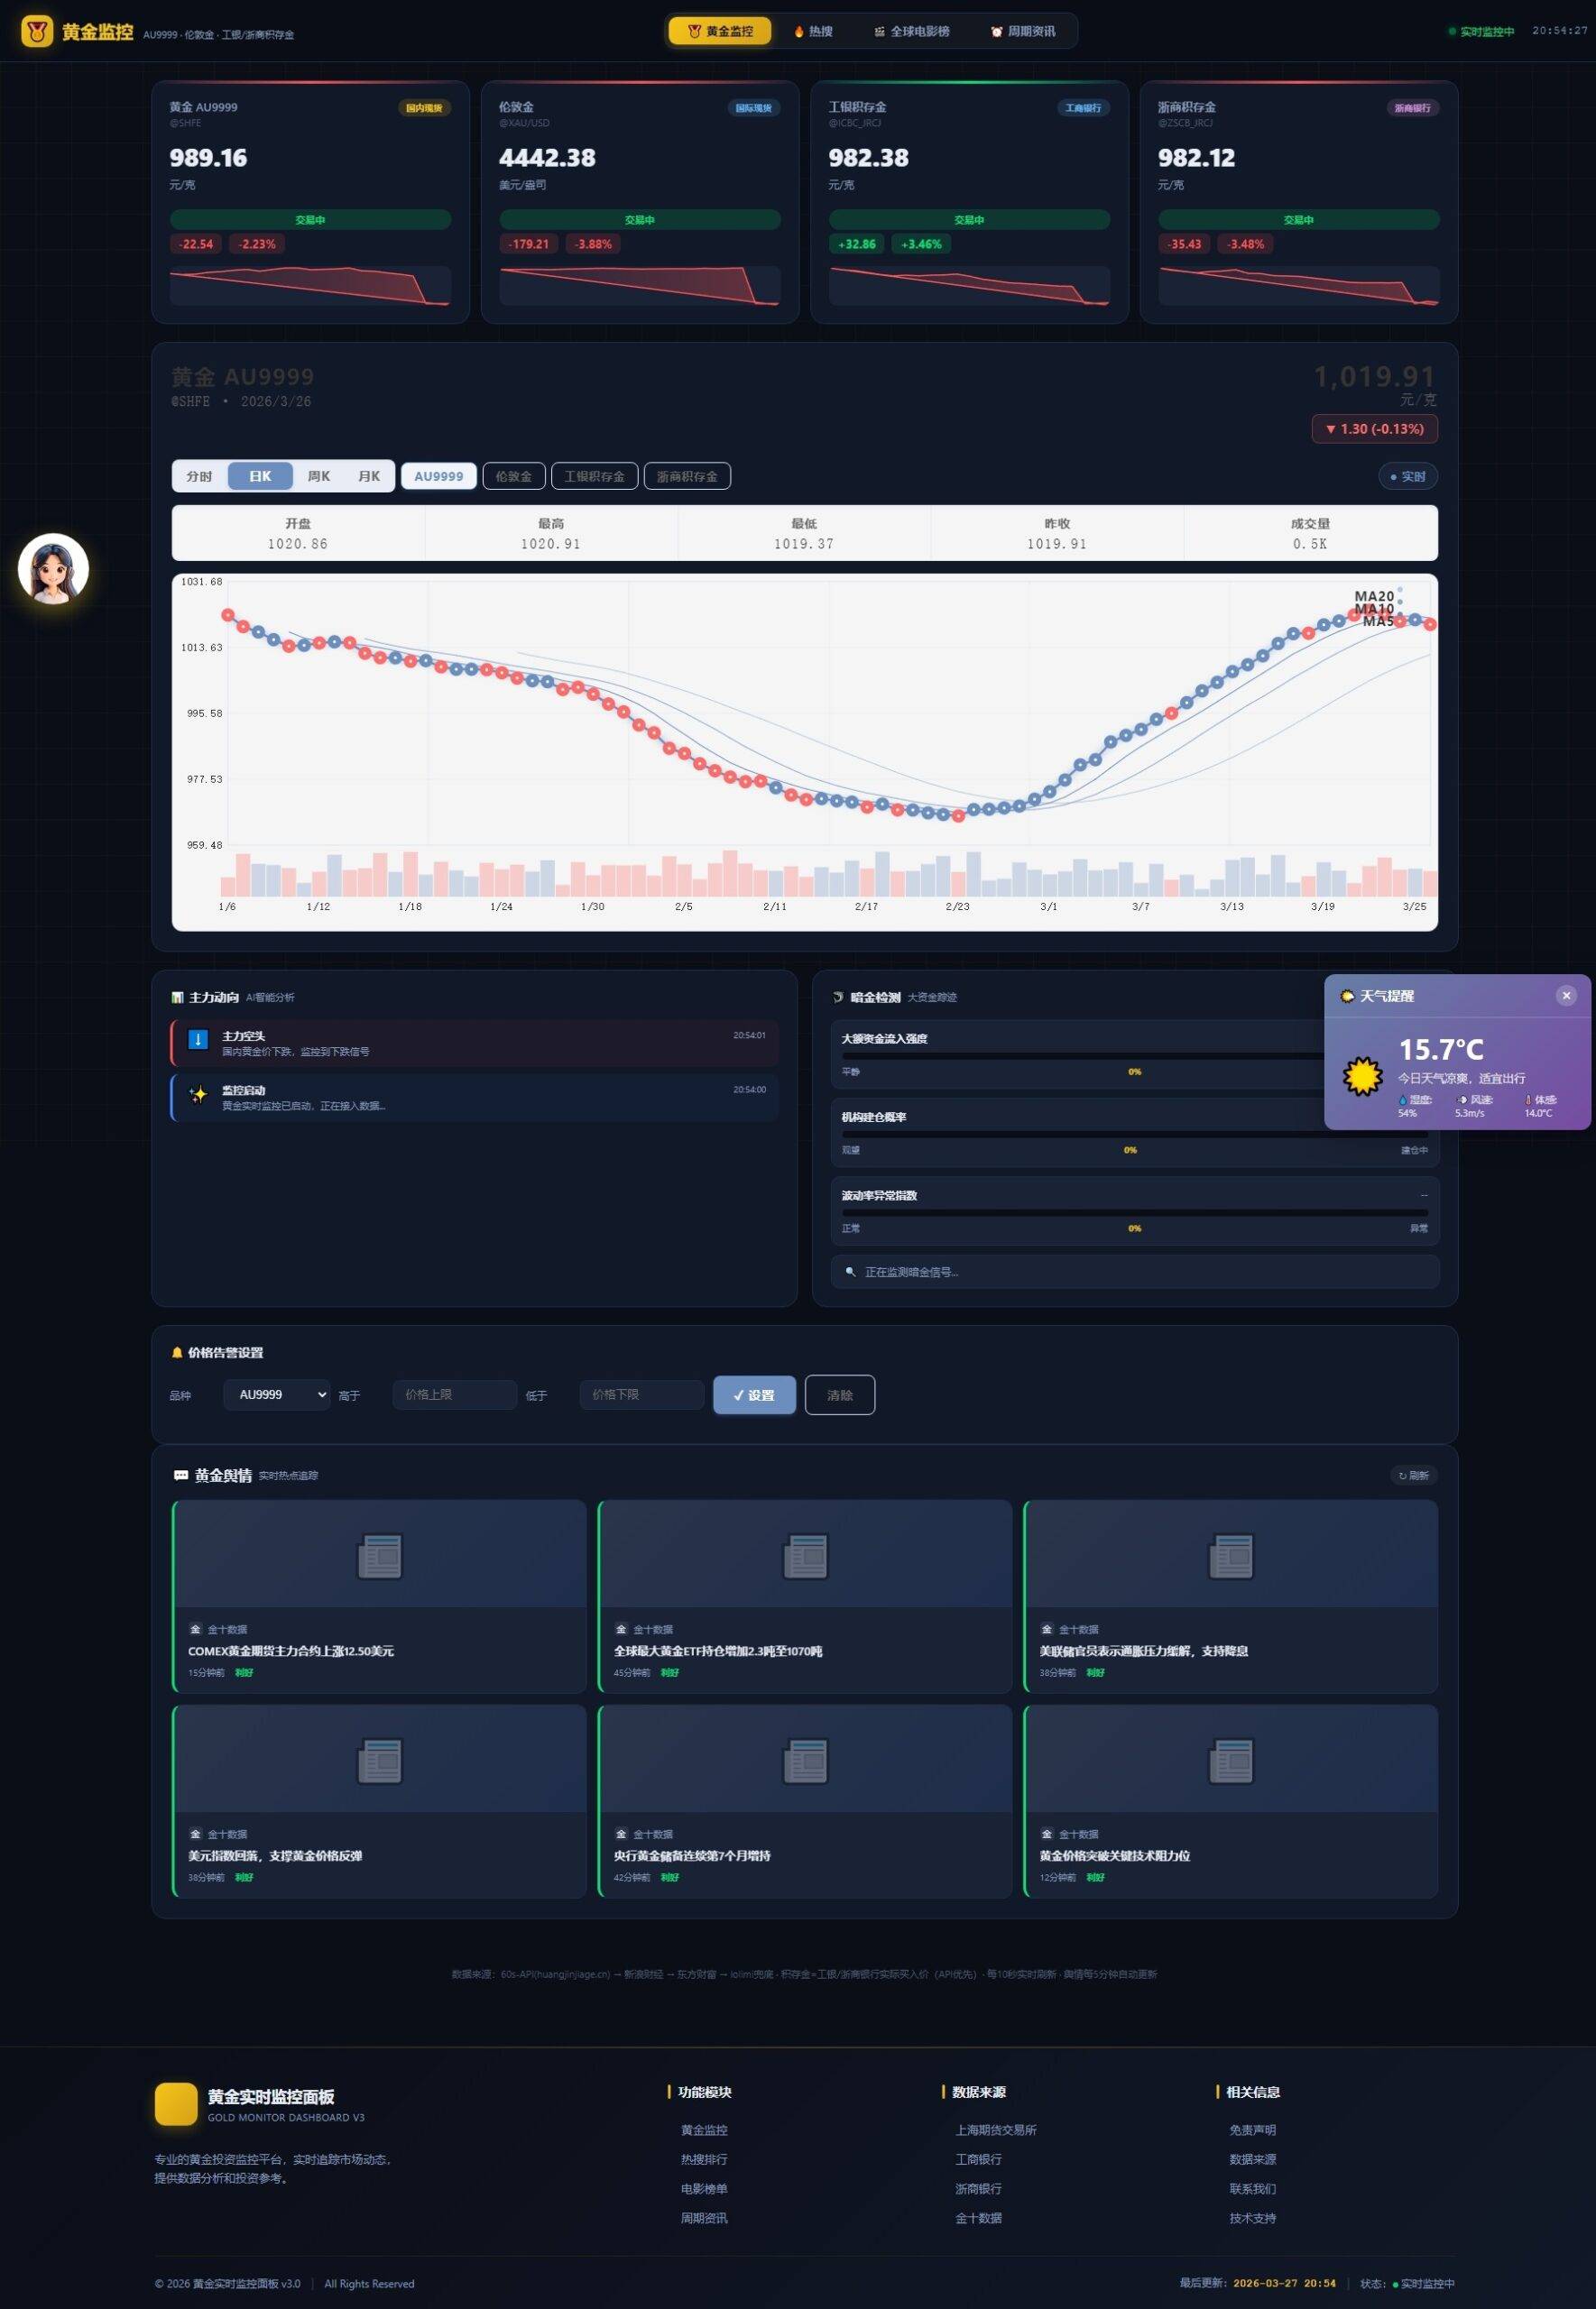
Task: Click the gold medal logo icon
Action: [37, 32]
